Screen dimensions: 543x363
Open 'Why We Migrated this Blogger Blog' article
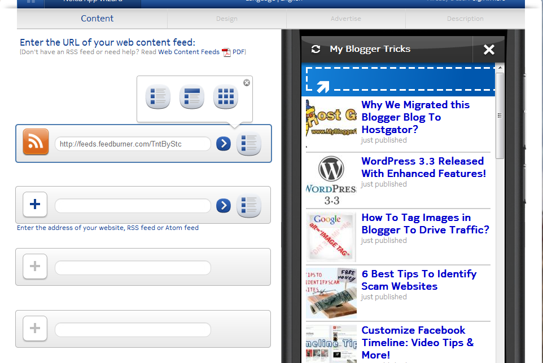pos(415,117)
